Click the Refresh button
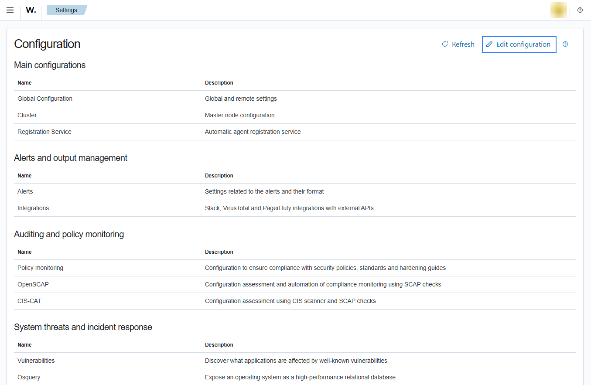Screen dimensions: 591x385 click(x=458, y=44)
